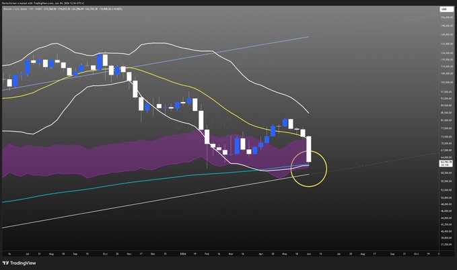The width and height of the screenshot is (457, 270).
Task: Click the May label on time axis
Action: coord(285,254)
